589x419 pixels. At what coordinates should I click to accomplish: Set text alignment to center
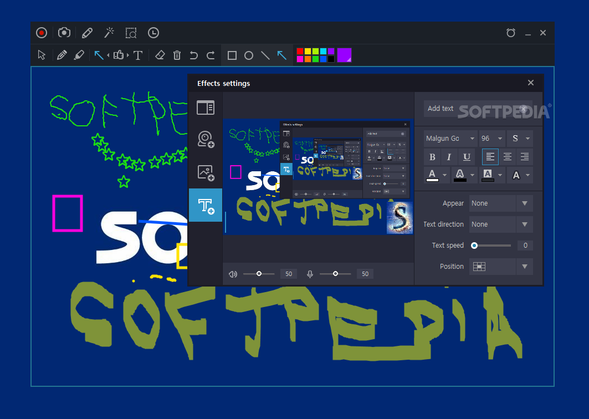click(x=508, y=157)
